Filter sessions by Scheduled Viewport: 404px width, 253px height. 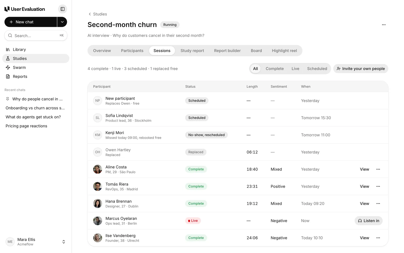coord(317,69)
